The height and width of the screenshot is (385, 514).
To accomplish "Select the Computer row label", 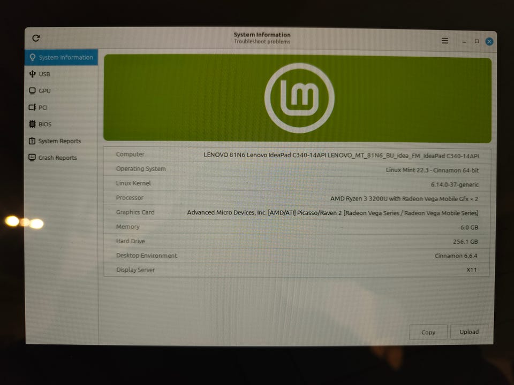I will (x=130, y=154).
